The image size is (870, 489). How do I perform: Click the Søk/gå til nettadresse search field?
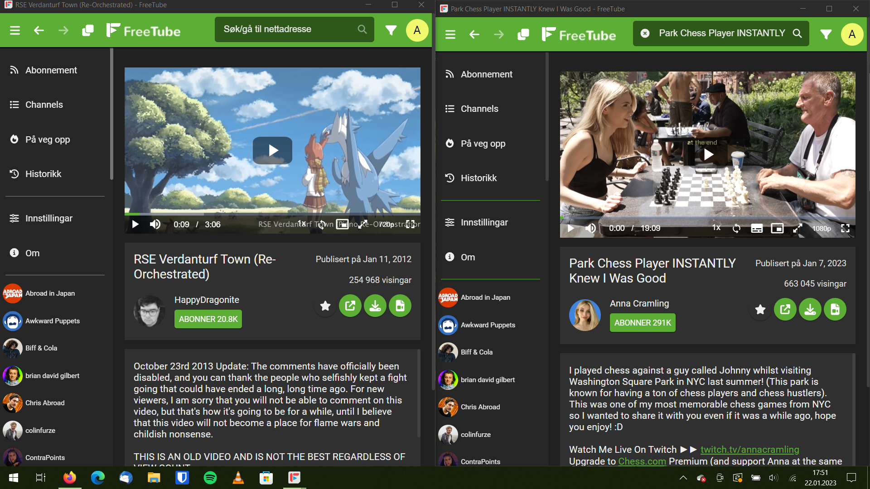click(285, 29)
